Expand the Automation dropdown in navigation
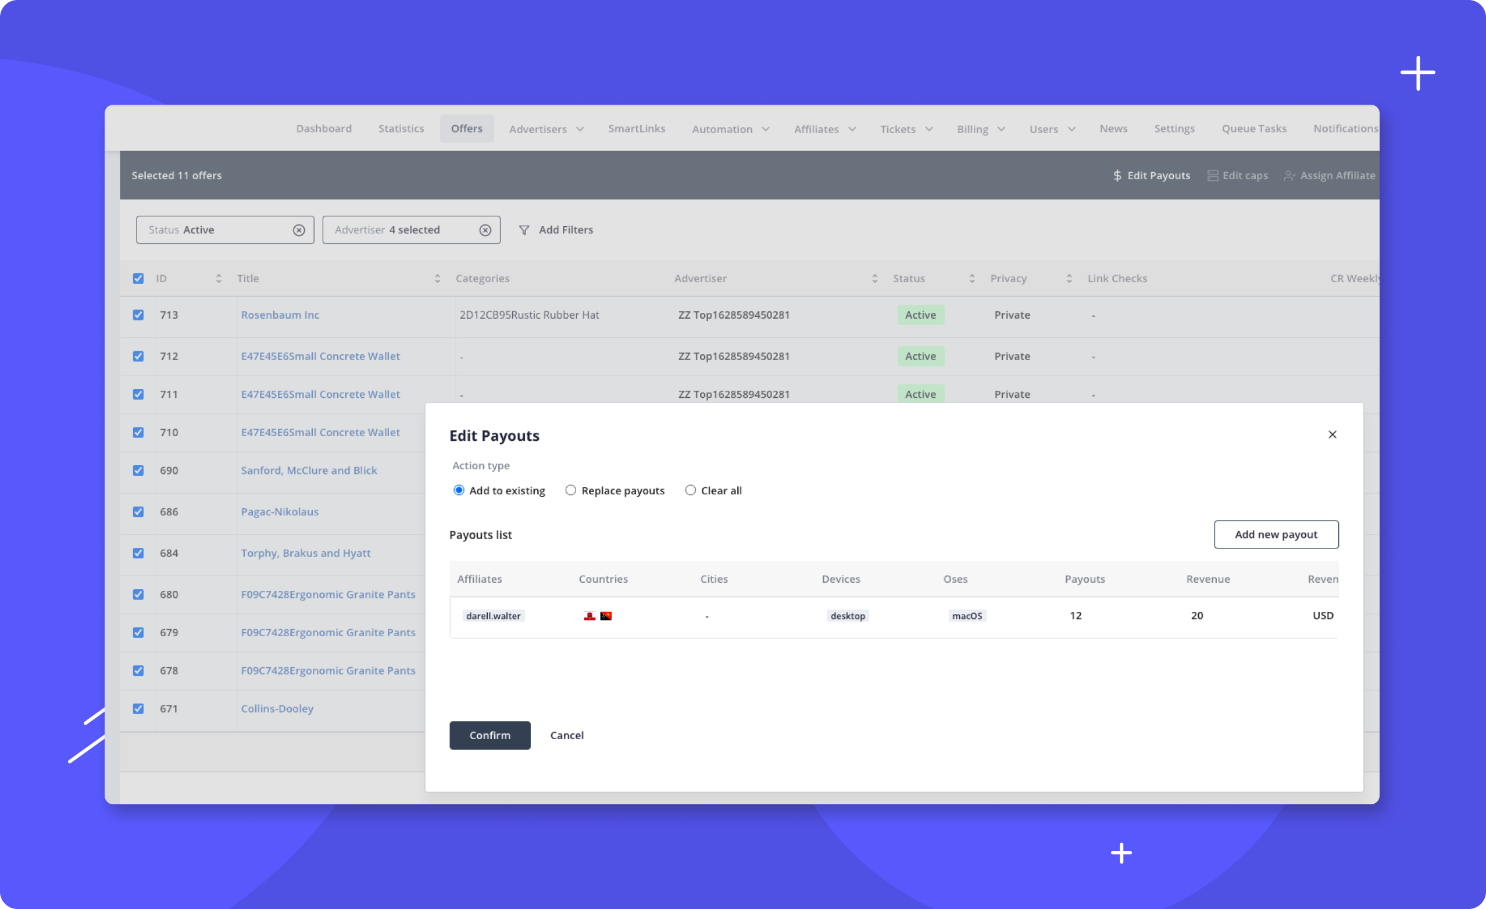The height and width of the screenshot is (909, 1486). pyautogui.click(x=730, y=129)
